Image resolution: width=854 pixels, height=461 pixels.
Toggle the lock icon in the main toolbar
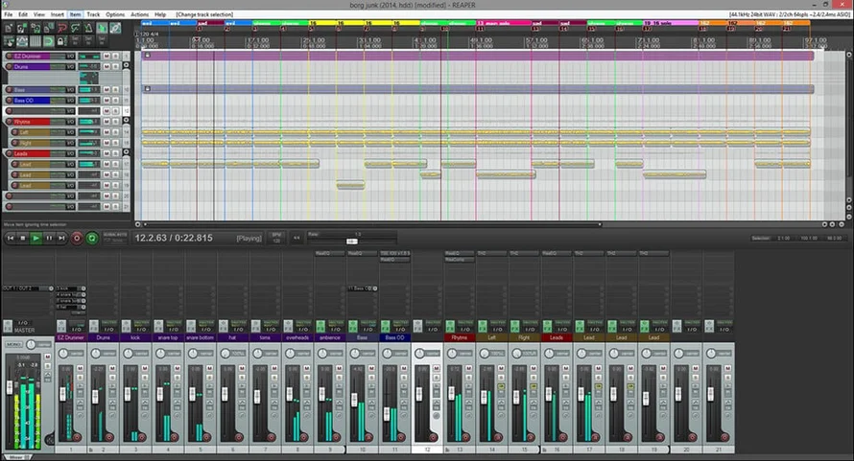61,40
